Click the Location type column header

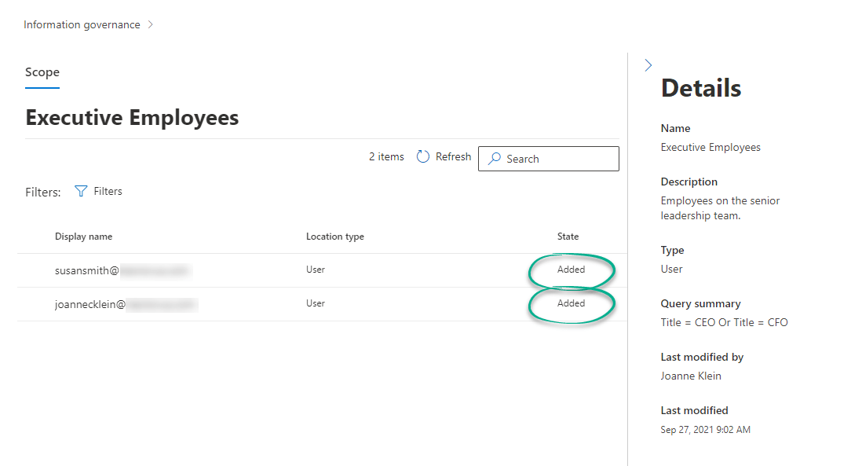[335, 236]
